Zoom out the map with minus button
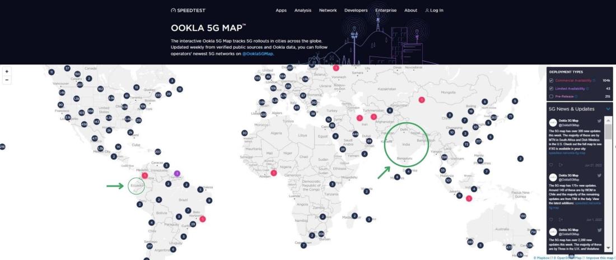 tap(7, 80)
